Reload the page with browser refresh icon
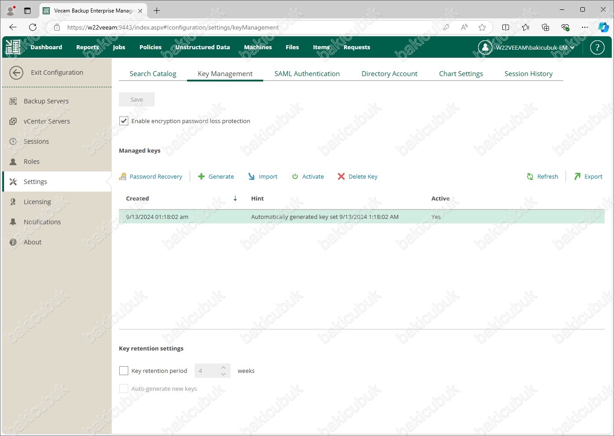This screenshot has width=614, height=436. click(33, 27)
